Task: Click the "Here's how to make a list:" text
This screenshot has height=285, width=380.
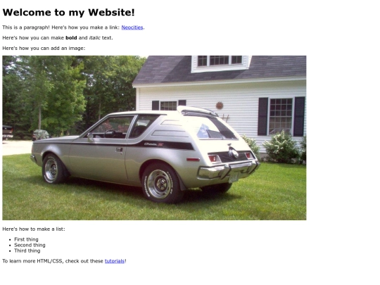Action: pos(34,229)
